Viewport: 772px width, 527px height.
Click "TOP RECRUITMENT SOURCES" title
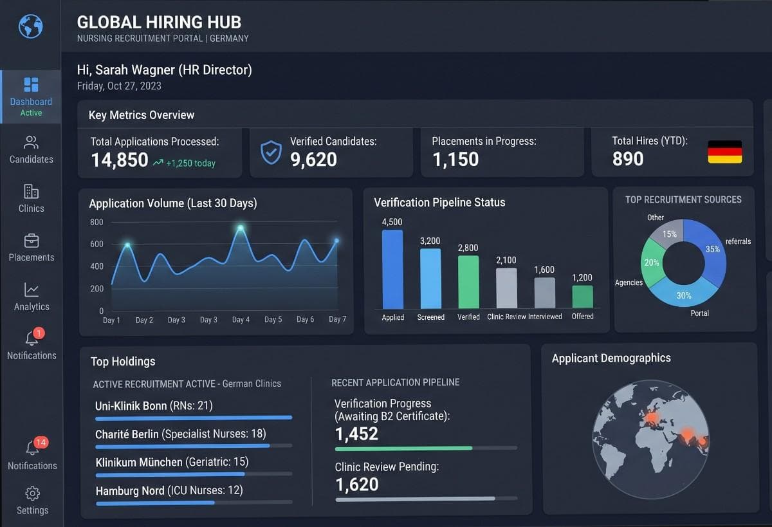point(683,199)
